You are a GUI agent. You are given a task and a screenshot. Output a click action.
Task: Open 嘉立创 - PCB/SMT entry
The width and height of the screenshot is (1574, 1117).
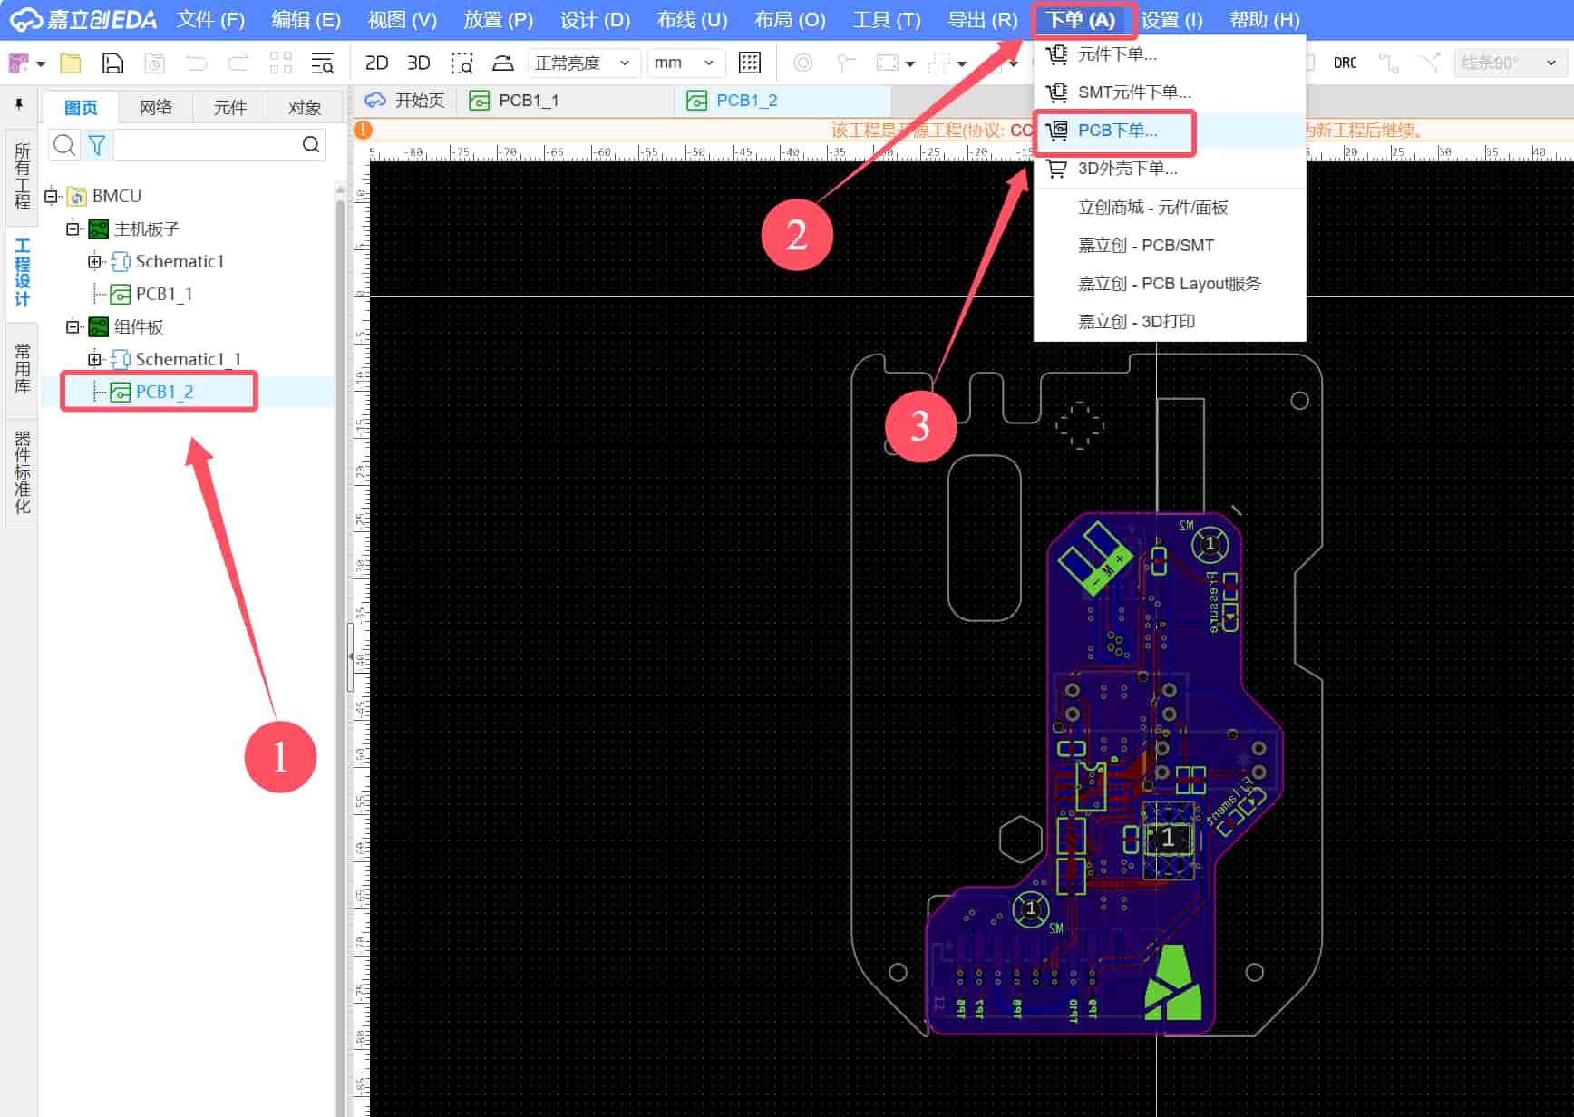pyautogui.click(x=1170, y=246)
